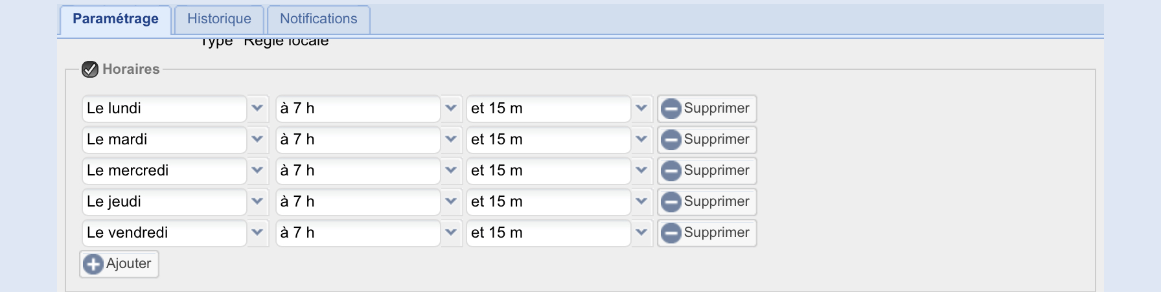Click Supprimer text on the vendredi row
The image size is (1161, 292).
(x=717, y=233)
